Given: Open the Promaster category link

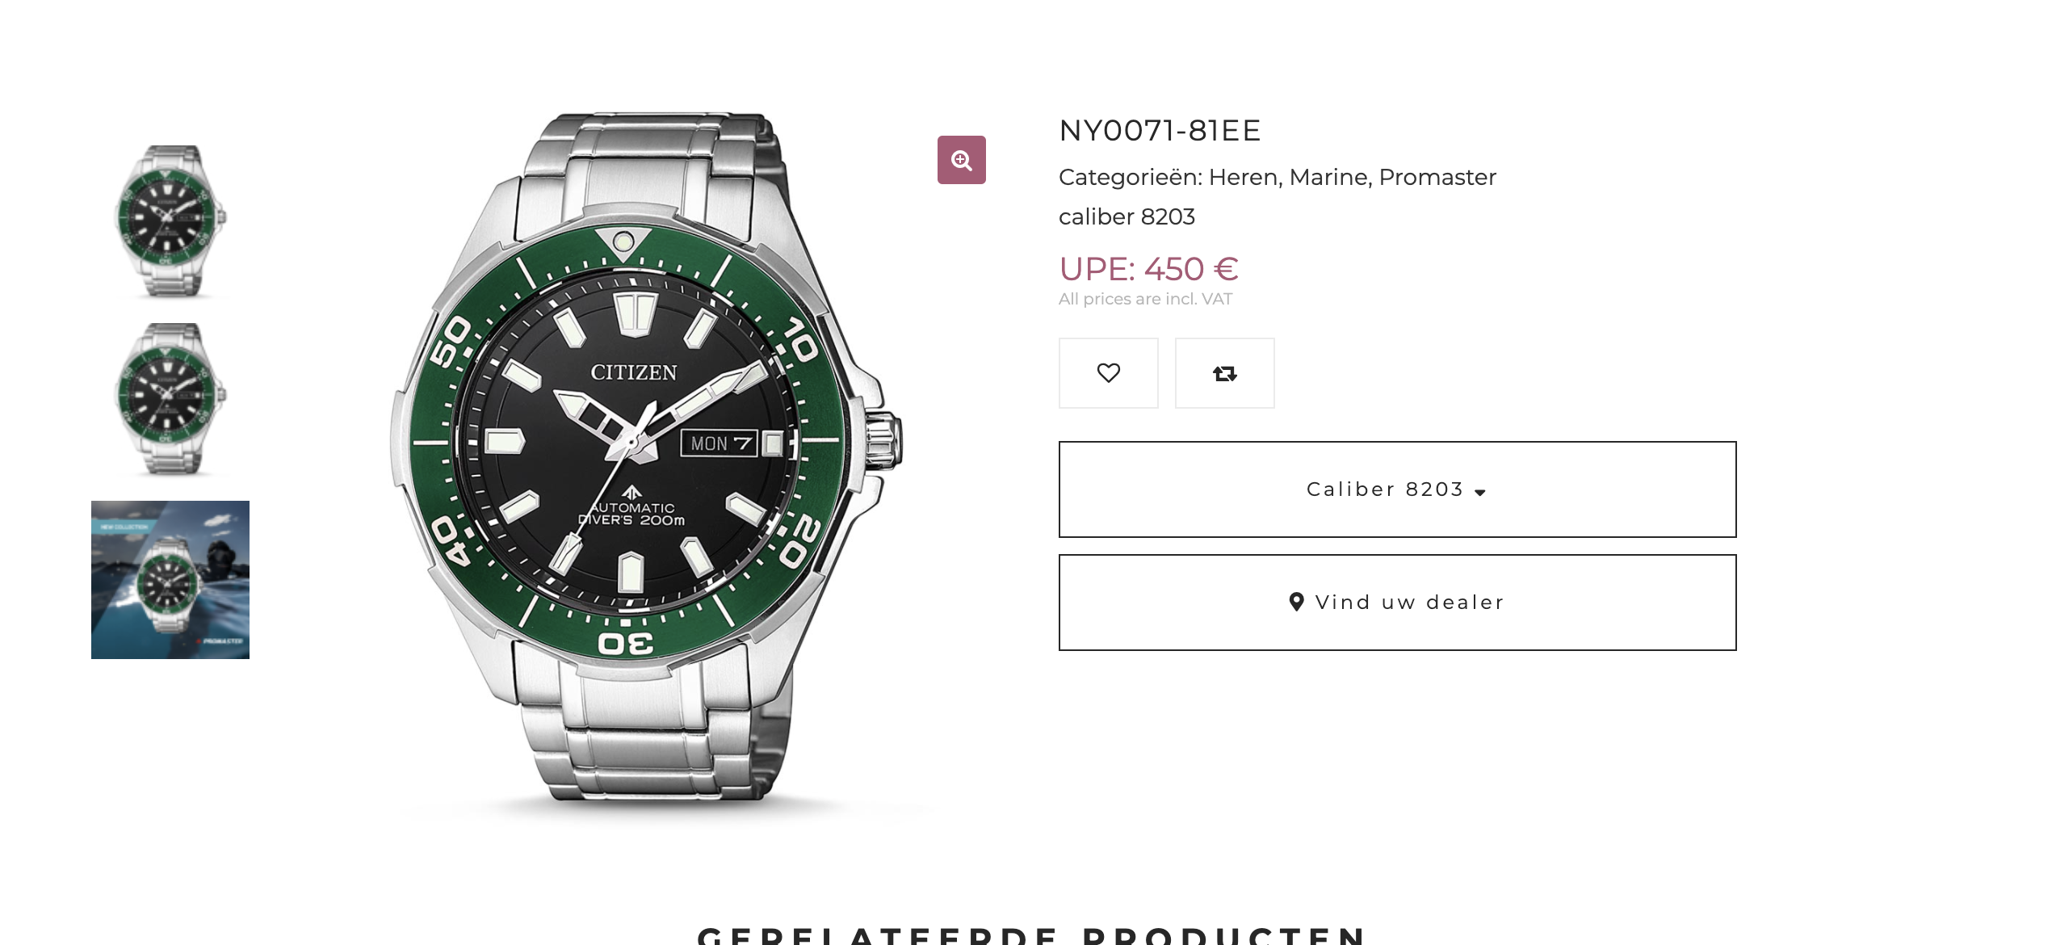Looking at the screenshot, I should tap(1437, 177).
